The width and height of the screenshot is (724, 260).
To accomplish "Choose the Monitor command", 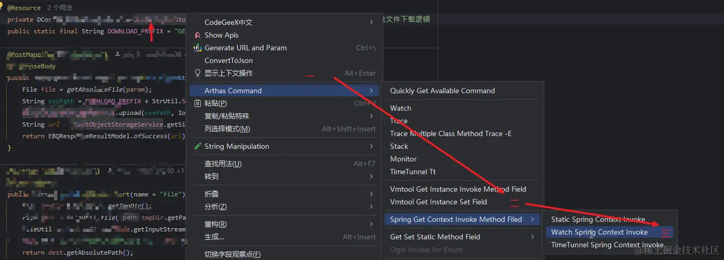I will (403, 159).
